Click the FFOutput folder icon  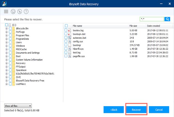point(14,67)
